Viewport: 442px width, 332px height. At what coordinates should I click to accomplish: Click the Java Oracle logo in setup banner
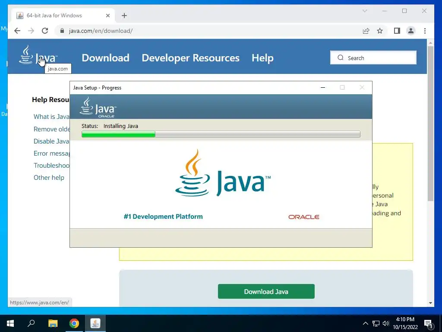pos(98,107)
